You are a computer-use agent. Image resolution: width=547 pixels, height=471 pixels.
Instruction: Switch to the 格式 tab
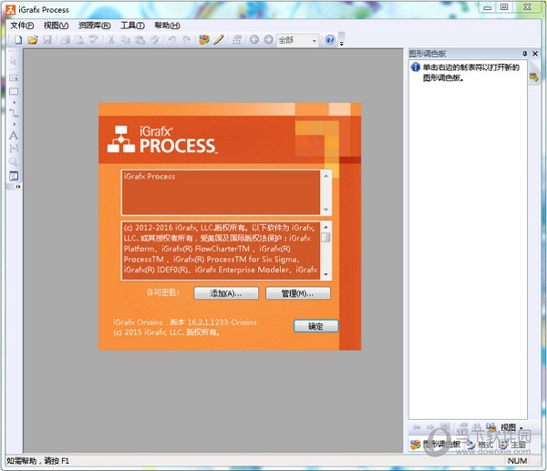click(480, 445)
